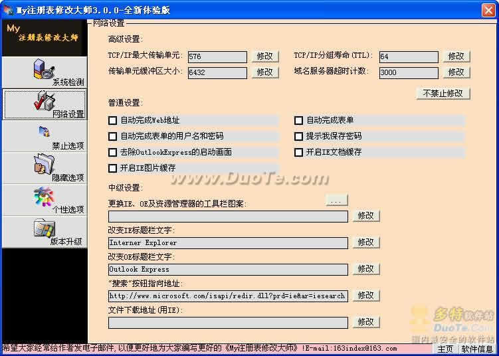Screen dimensions: 499x356
Task: Enable 开启IE图片缓存 checkbox
Action: 113,168
